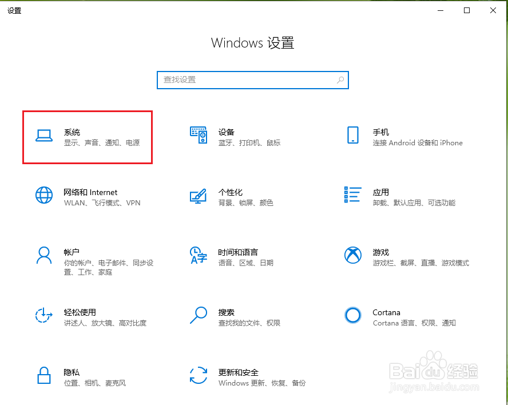
Task: Open the Apps list icon
Action: 353,194
